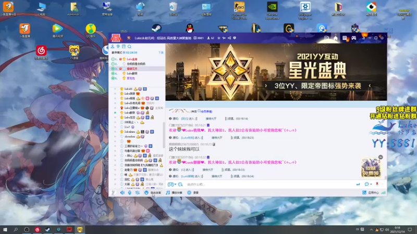Screen dimensions: 417x234
Task: Click the airplane icon in YY title bar
Action: click(224, 38)
